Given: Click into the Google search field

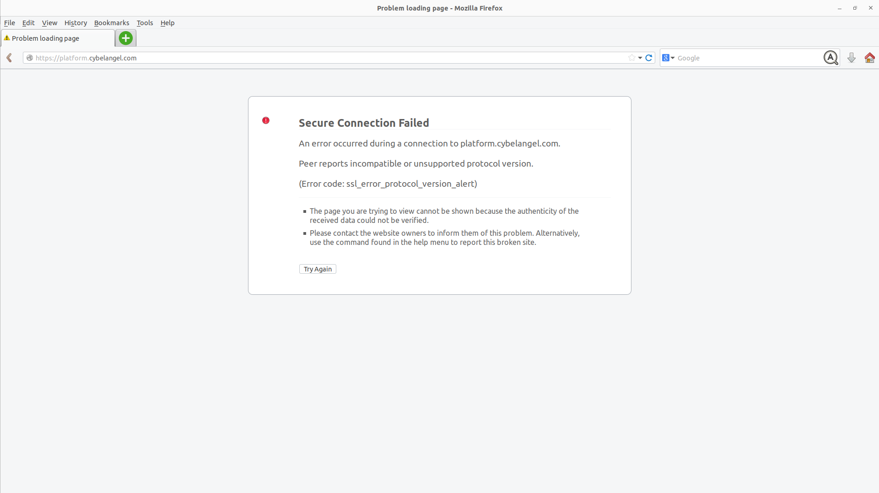Looking at the screenshot, I should point(749,58).
